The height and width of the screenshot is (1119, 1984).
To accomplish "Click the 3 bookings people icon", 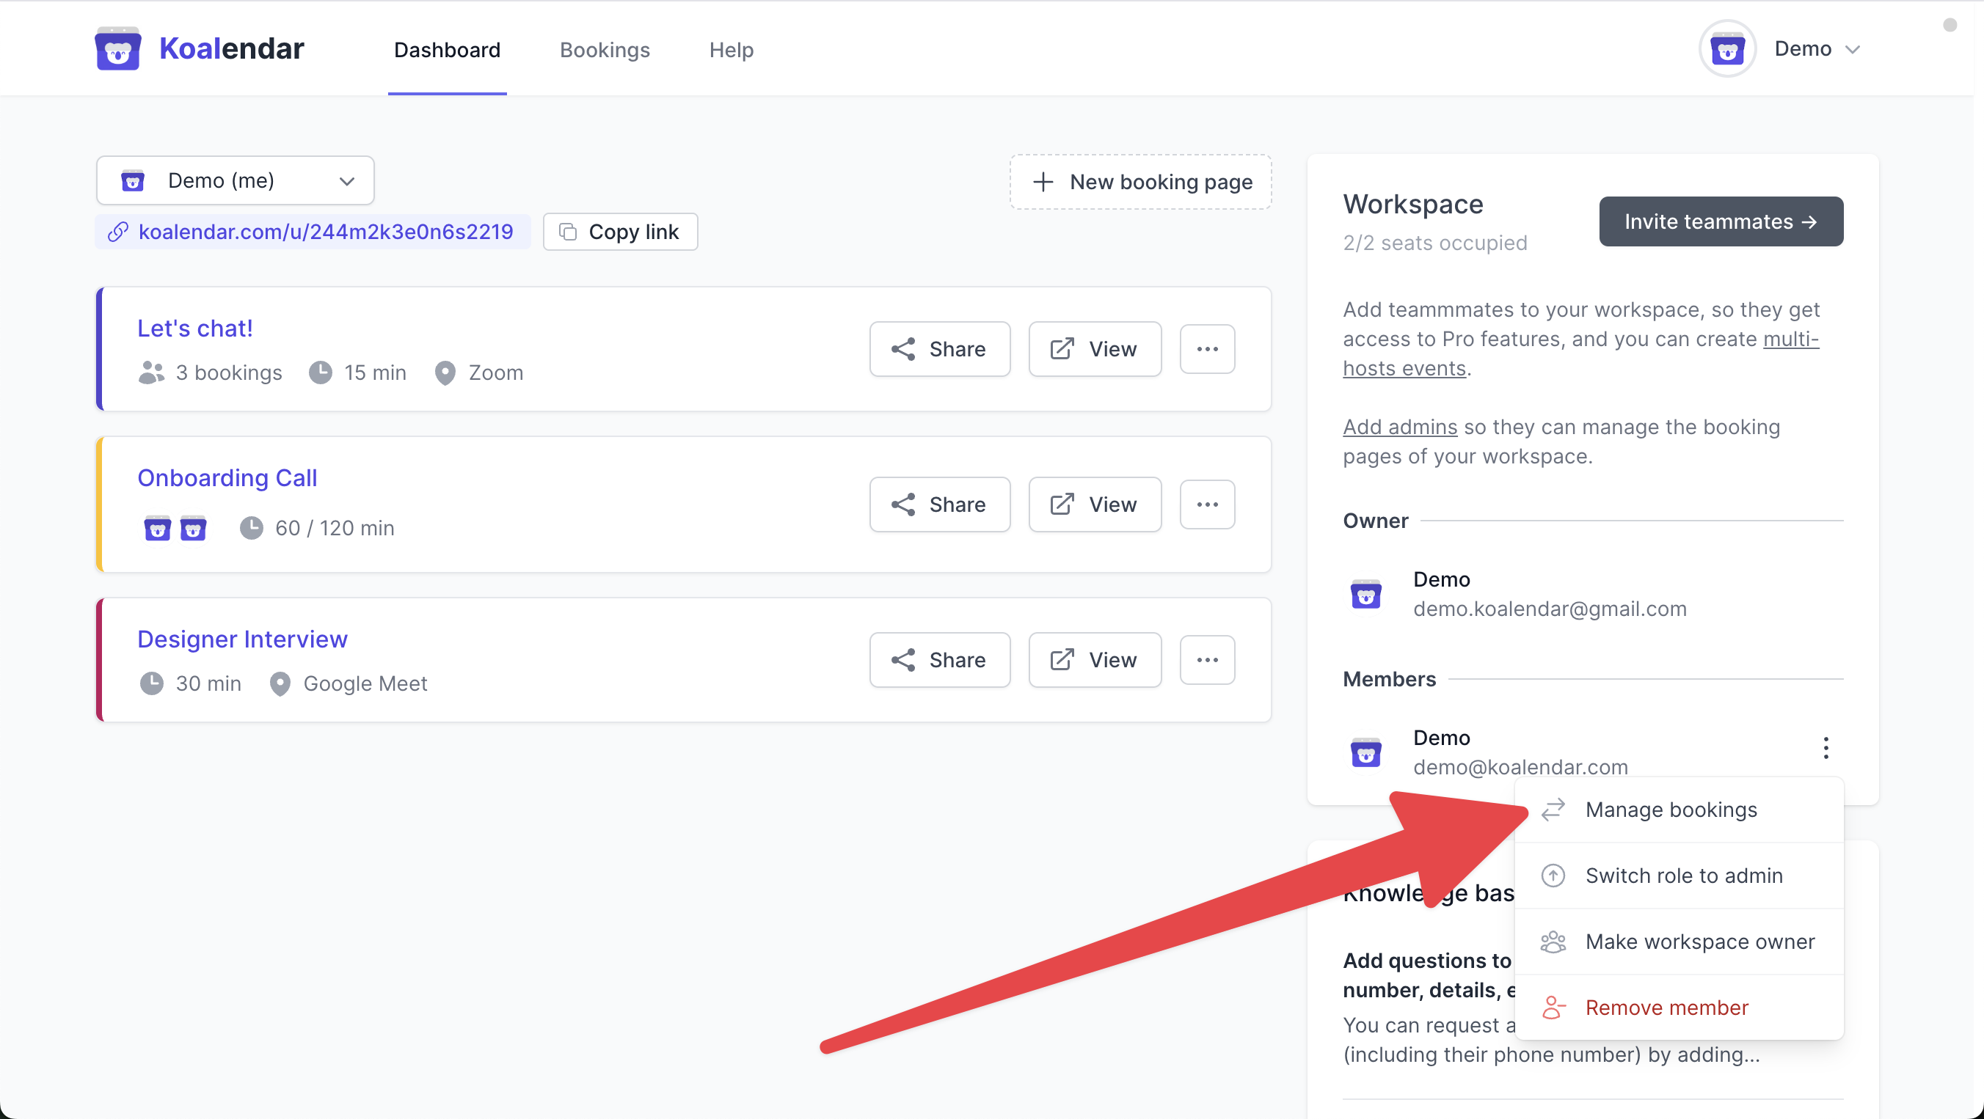I will [151, 373].
